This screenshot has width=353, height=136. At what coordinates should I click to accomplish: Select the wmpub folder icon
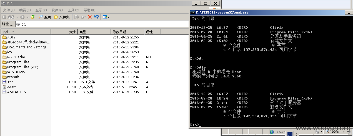[4, 77]
